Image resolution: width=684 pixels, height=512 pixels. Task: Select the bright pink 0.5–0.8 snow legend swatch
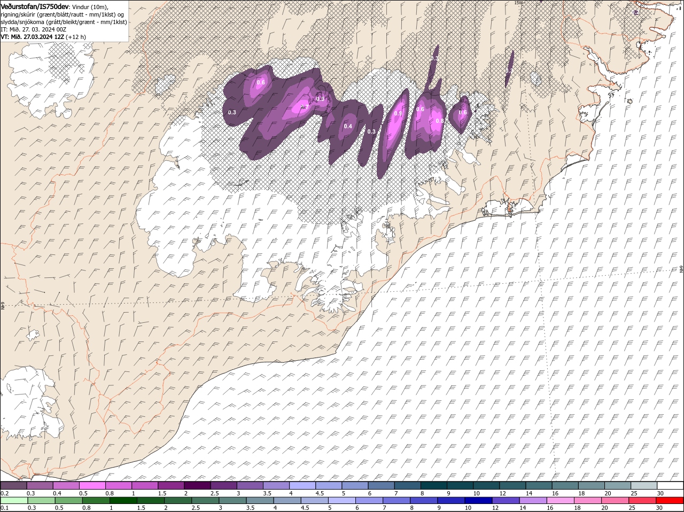(x=92, y=486)
